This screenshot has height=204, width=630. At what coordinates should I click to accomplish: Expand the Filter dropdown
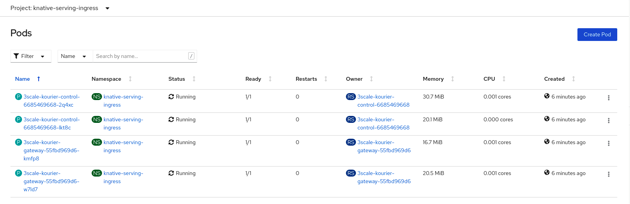coord(31,56)
